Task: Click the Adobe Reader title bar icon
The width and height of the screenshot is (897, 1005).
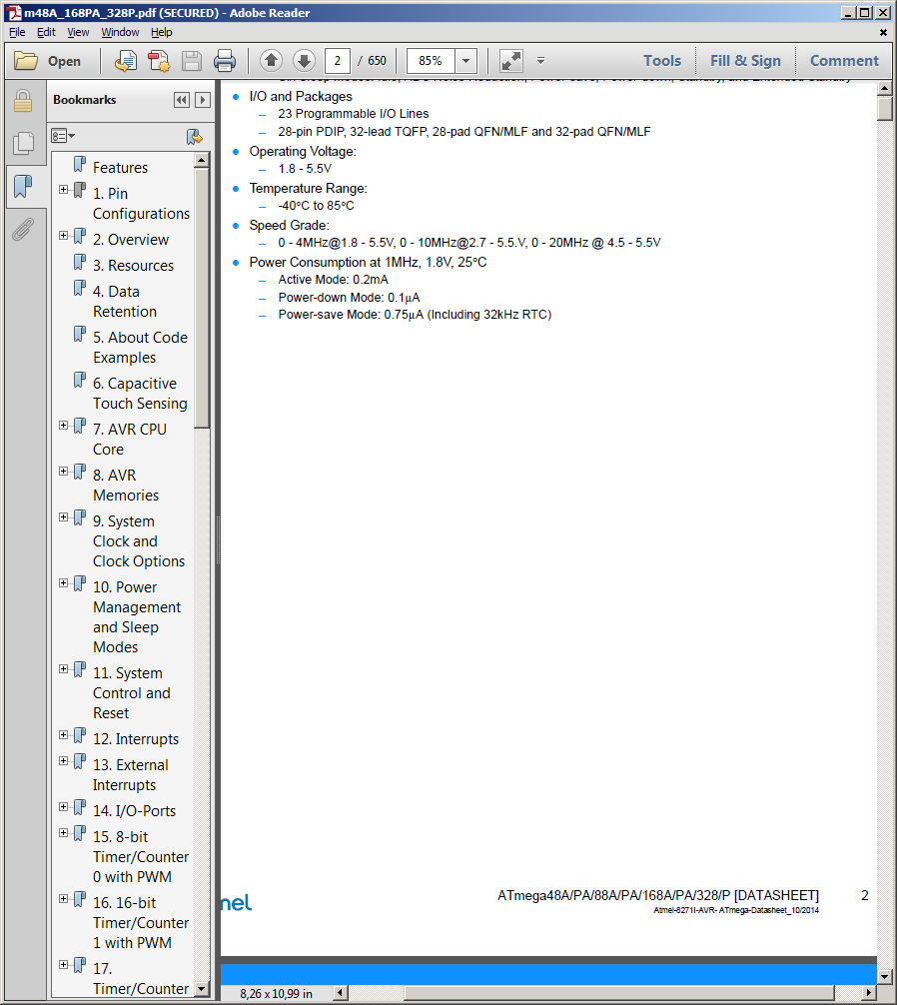Action: pos(14,13)
